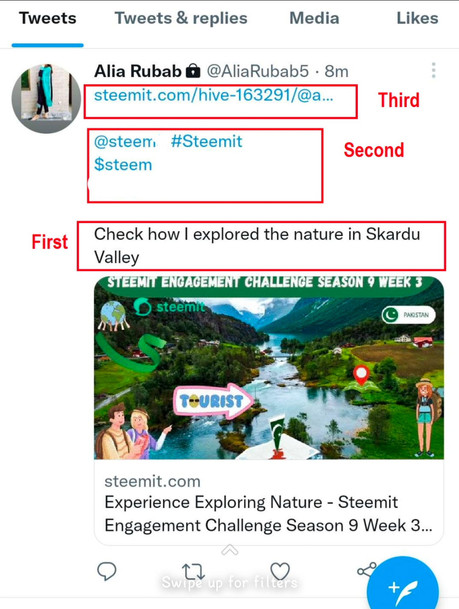This screenshot has height=609, width=459.
Task: Open the reply comment bubble icon
Action: point(107,571)
